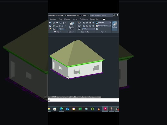167x125 pixels.
Task: Select the Copy tool in Modify panel
Action: point(60,23)
